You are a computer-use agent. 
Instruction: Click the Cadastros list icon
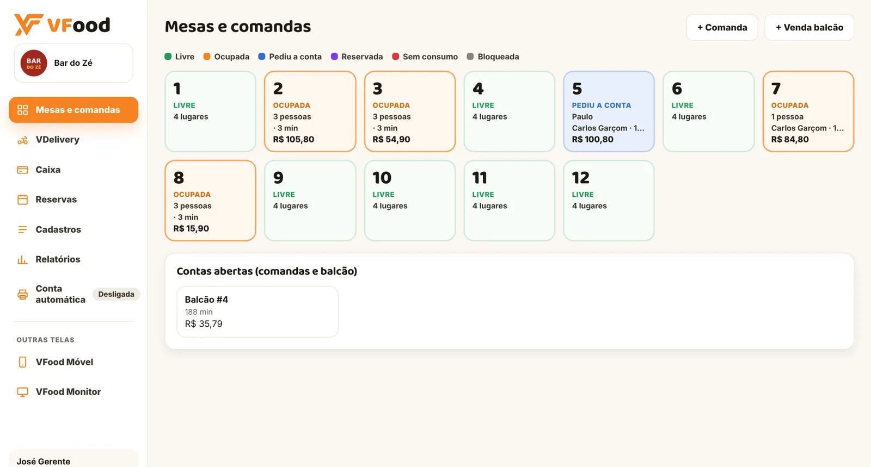pyautogui.click(x=22, y=229)
